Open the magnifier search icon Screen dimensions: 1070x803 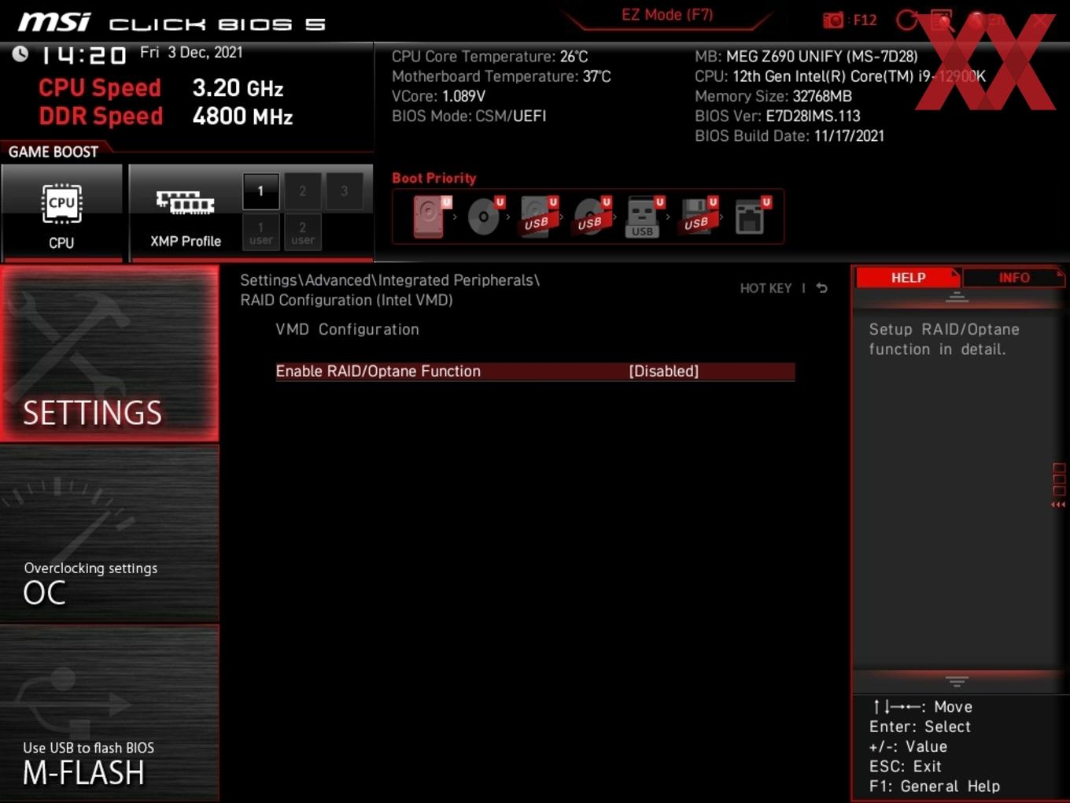942,20
